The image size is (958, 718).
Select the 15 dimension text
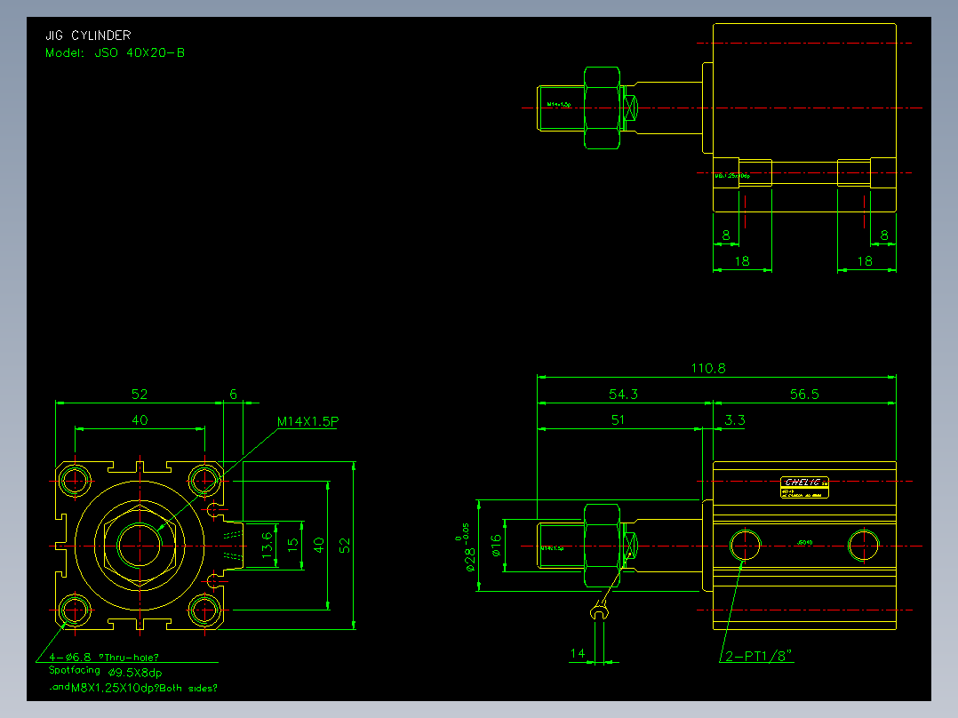[292, 543]
